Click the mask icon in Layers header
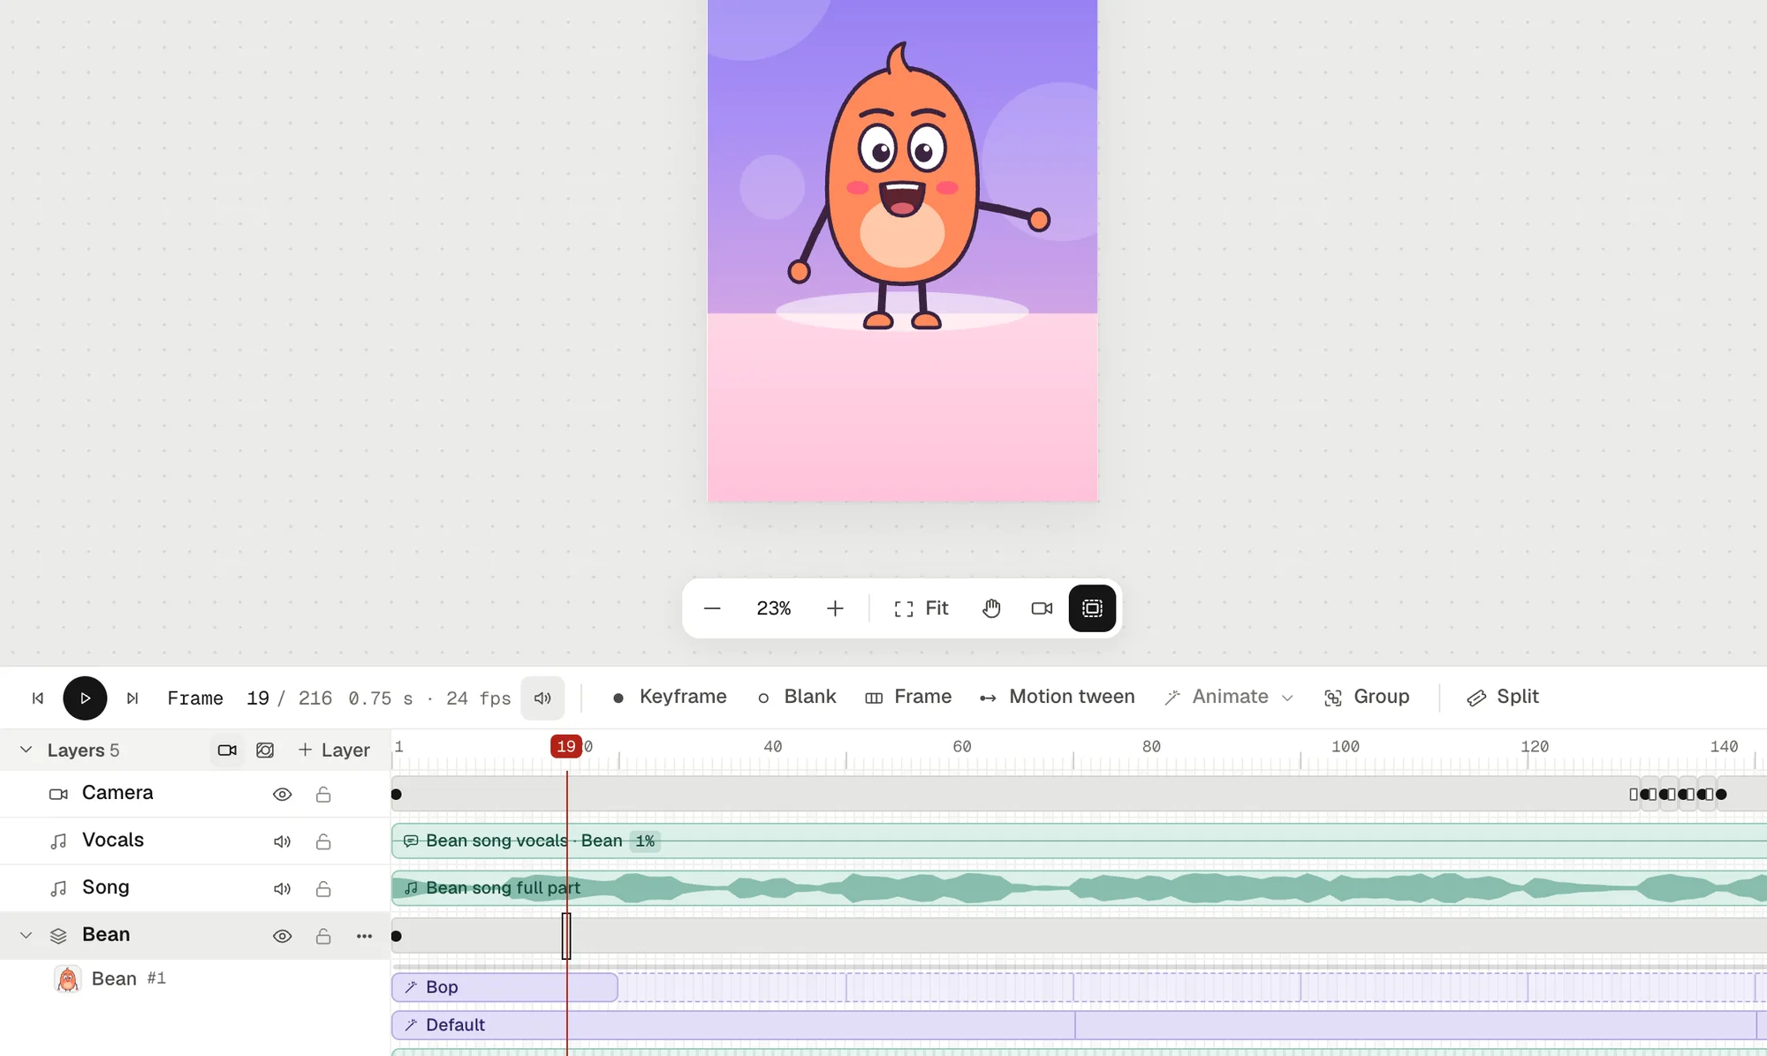Viewport: 1767px width, 1056px height. point(265,750)
